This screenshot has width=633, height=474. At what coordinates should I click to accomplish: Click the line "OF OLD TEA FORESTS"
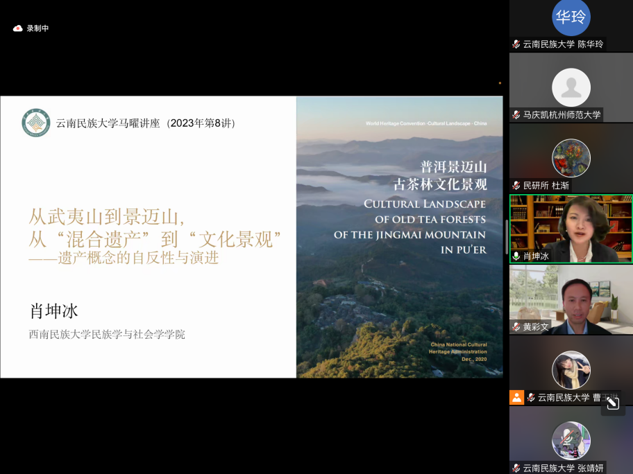click(x=430, y=219)
